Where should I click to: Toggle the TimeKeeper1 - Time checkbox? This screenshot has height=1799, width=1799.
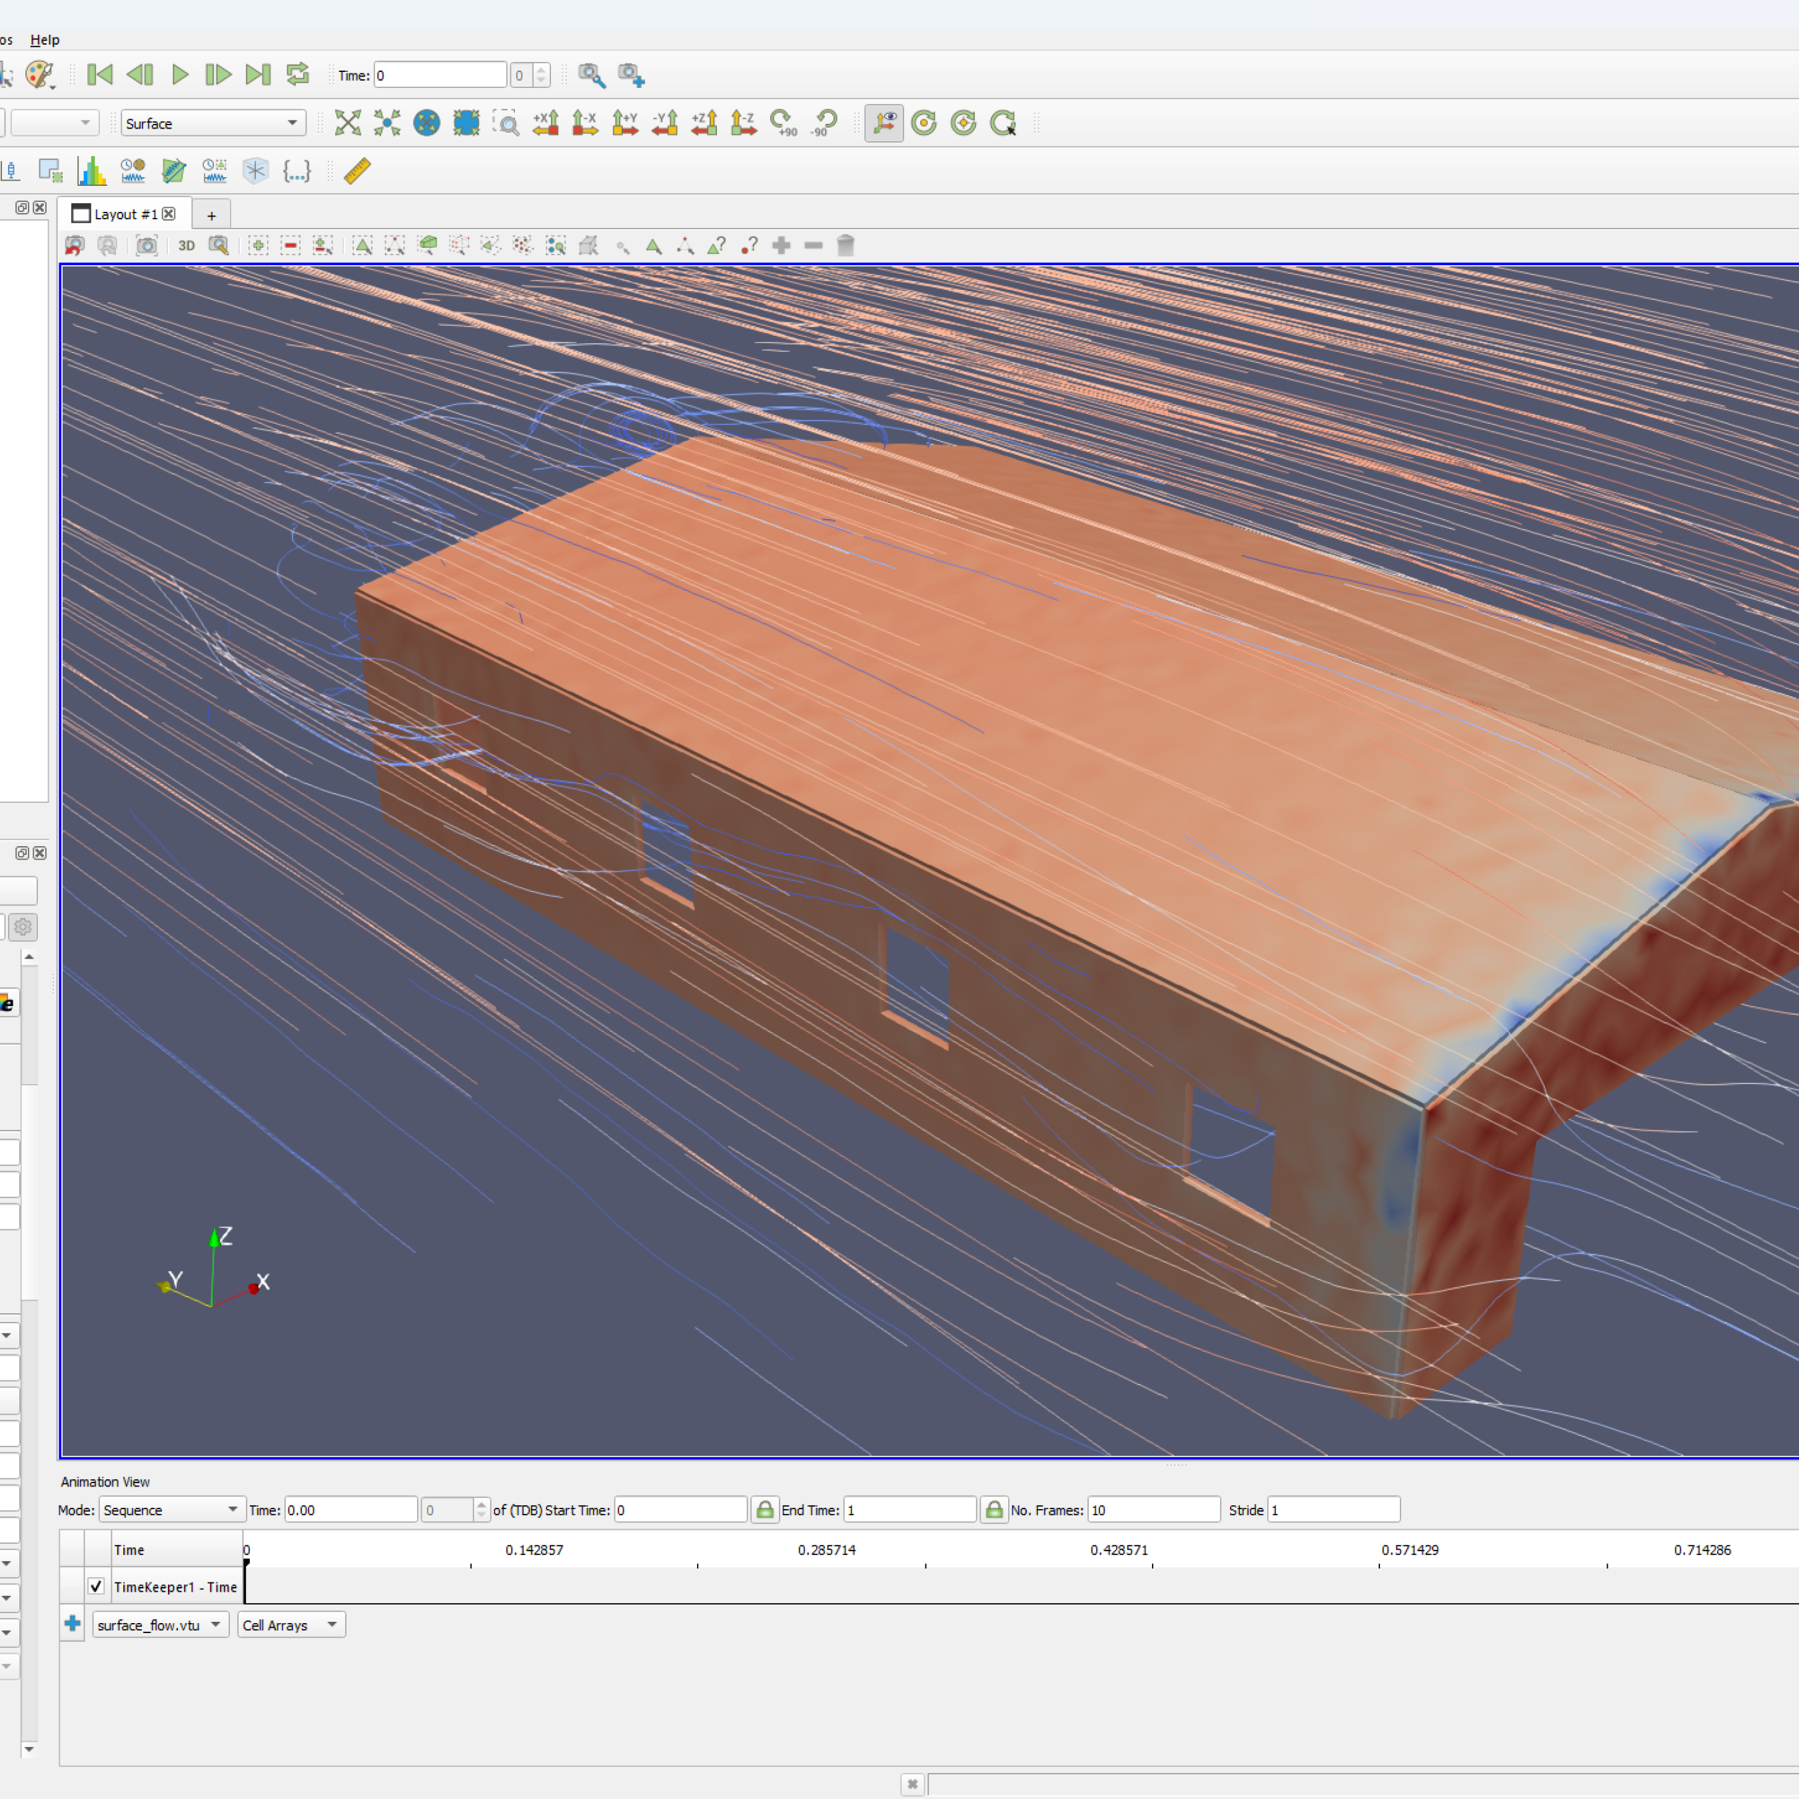click(x=96, y=1586)
